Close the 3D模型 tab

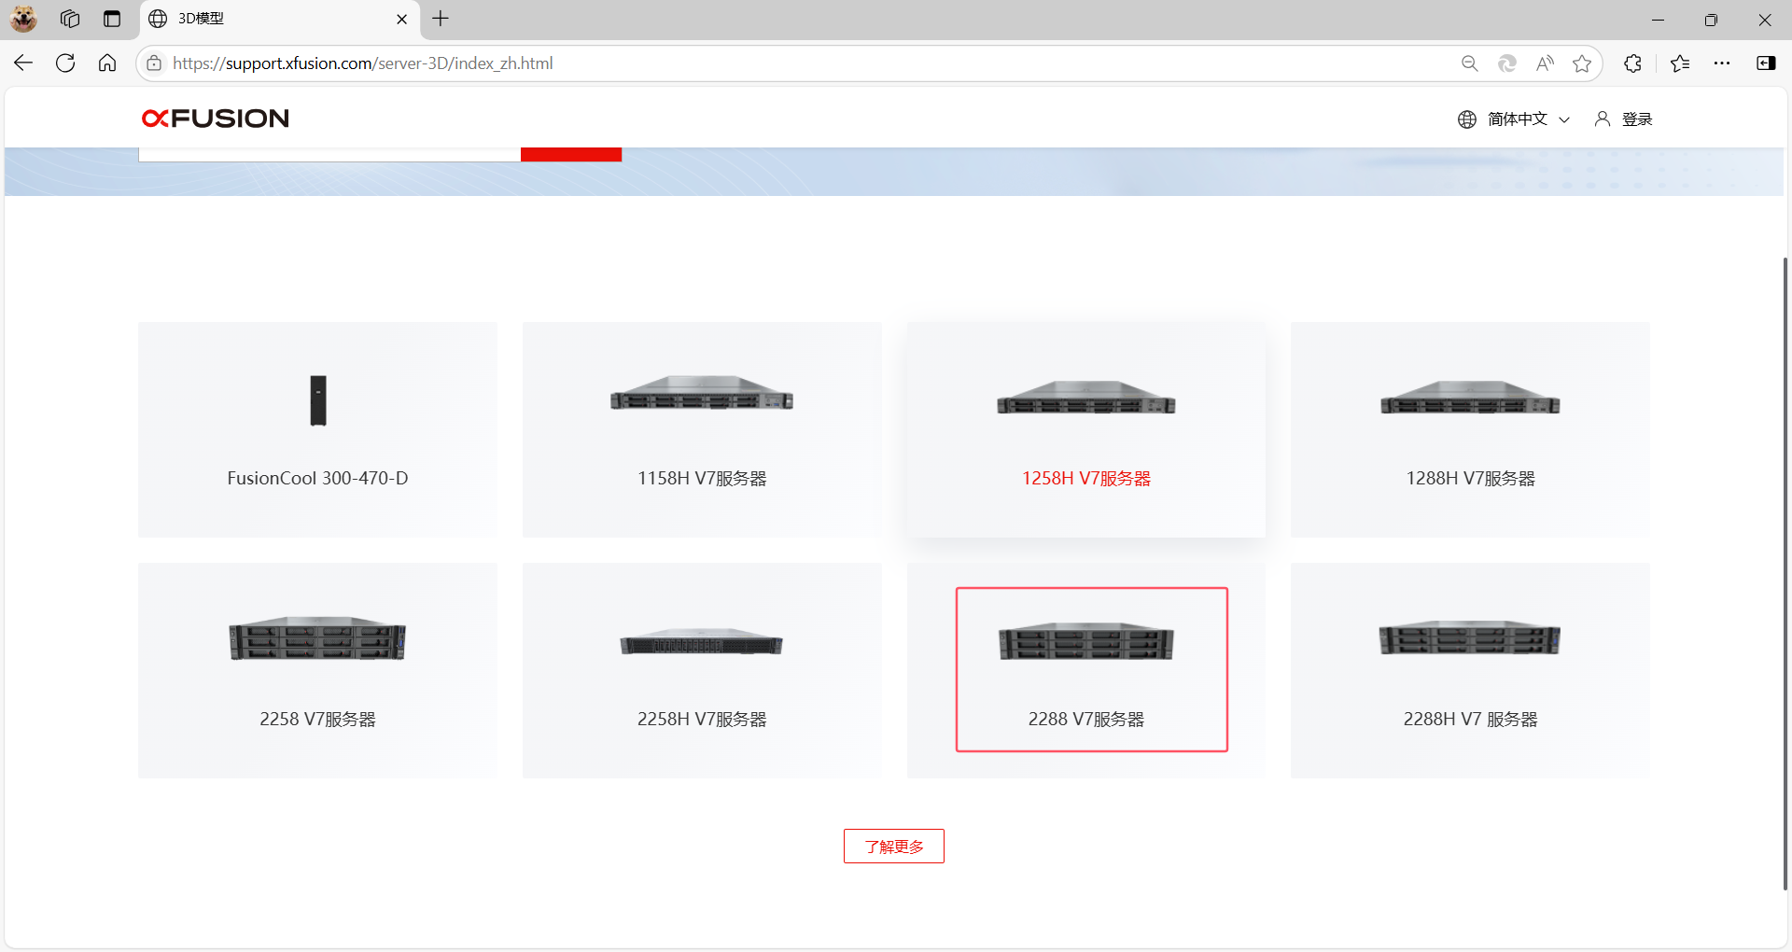(x=401, y=19)
